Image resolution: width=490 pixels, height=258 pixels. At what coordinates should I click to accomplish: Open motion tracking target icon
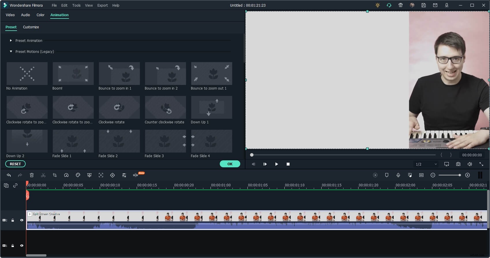101,175
